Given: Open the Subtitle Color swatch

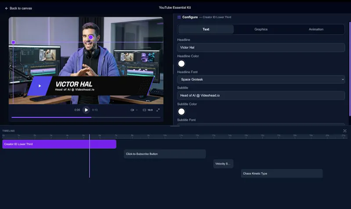Looking at the screenshot, I should point(181,112).
